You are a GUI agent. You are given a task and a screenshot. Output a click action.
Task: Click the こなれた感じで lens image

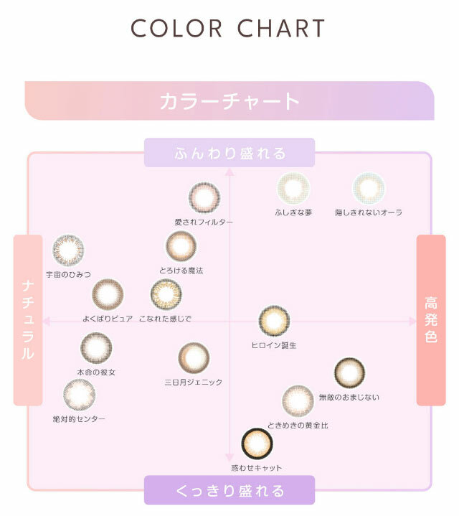tap(166, 294)
